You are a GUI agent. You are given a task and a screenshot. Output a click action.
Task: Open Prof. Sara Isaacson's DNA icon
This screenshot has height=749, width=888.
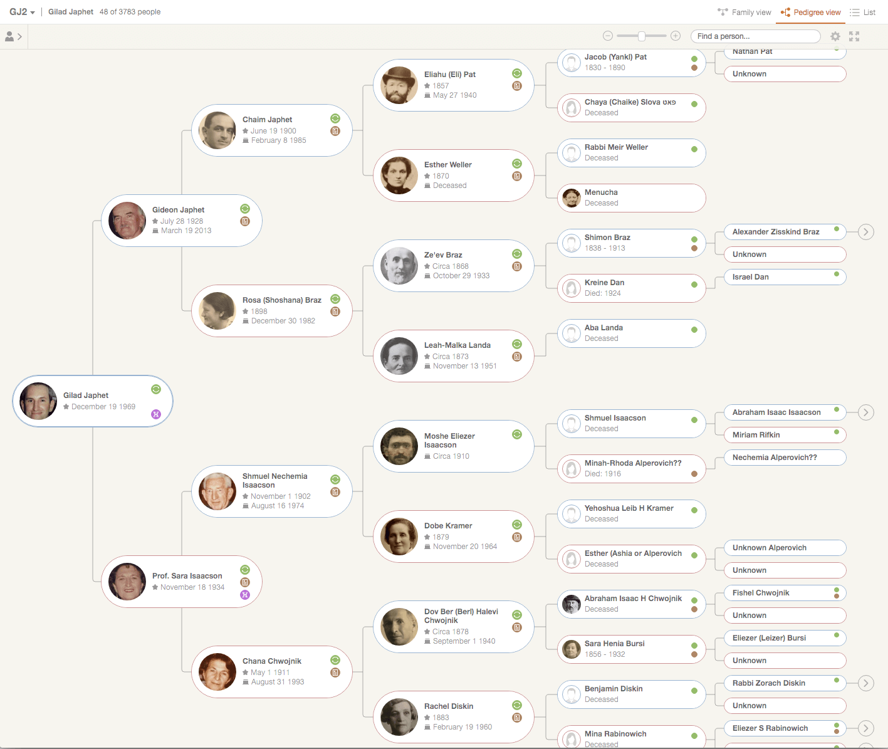pos(245,595)
